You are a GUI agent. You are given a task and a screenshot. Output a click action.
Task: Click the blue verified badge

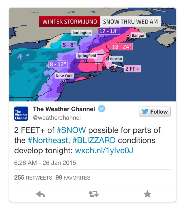pos(102,109)
